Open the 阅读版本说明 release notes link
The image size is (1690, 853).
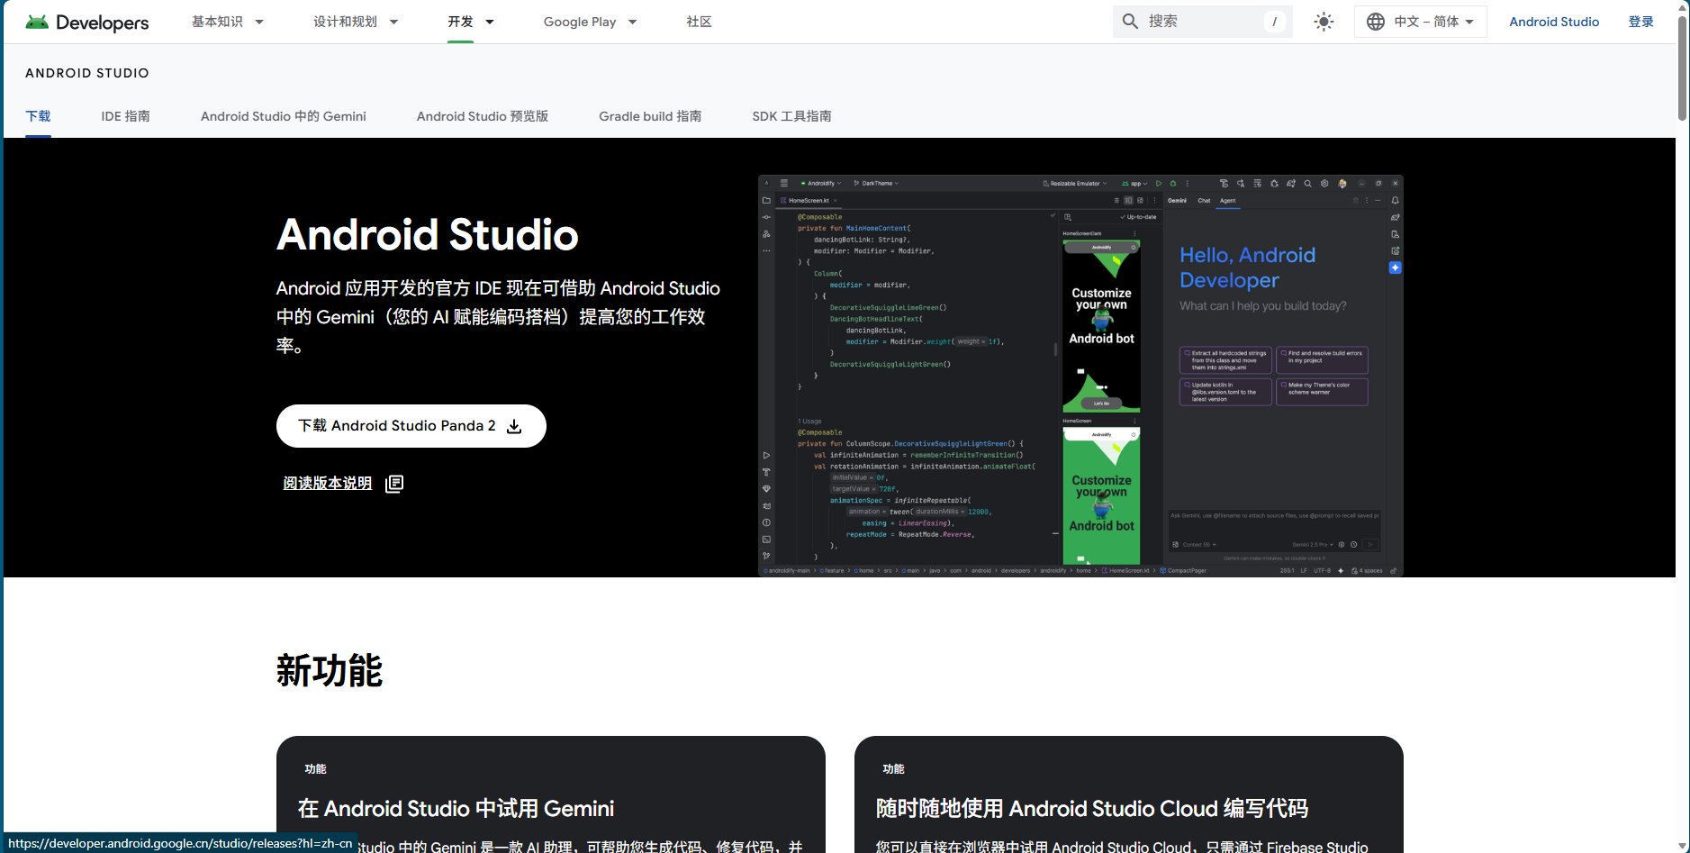pyautogui.click(x=328, y=484)
